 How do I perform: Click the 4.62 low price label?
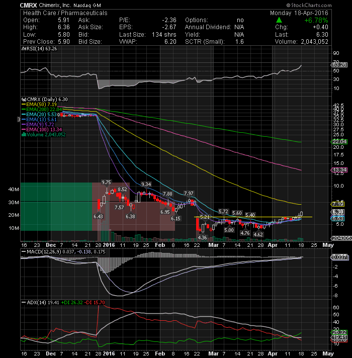coord(258,234)
